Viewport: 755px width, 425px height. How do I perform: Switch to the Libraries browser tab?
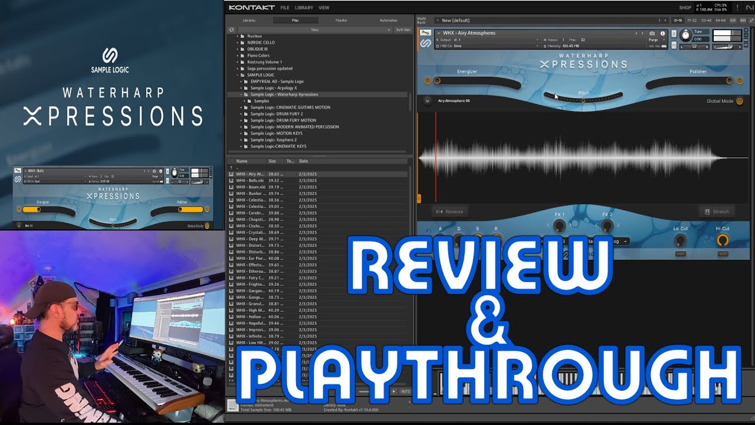[250, 20]
